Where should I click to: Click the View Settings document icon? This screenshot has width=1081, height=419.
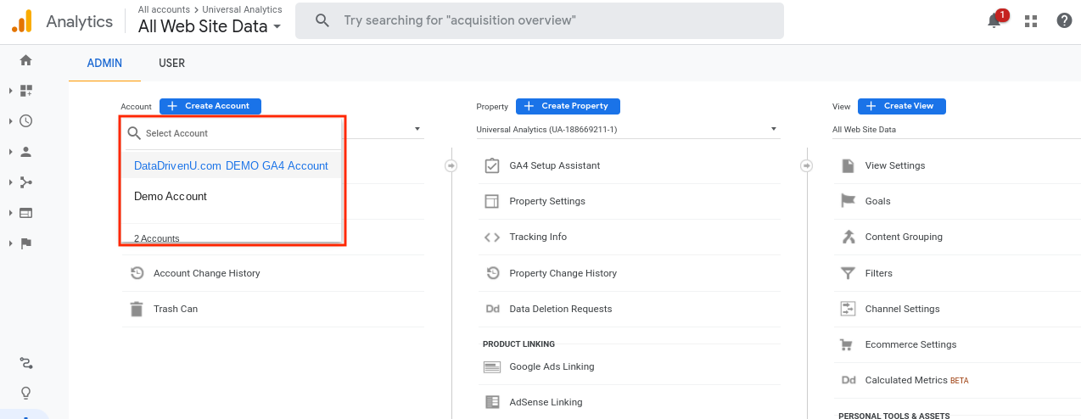pyautogui.click(x=848, y=165)
